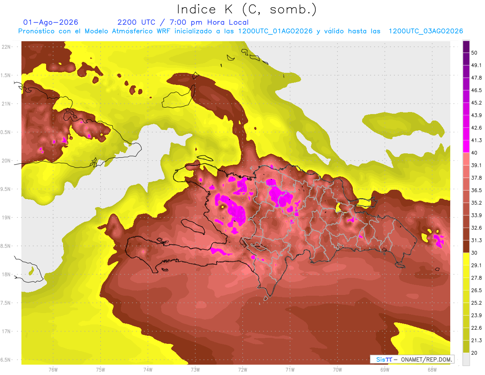Click the latitude label "21N"
485x375 pixels.
pos(6,104)
